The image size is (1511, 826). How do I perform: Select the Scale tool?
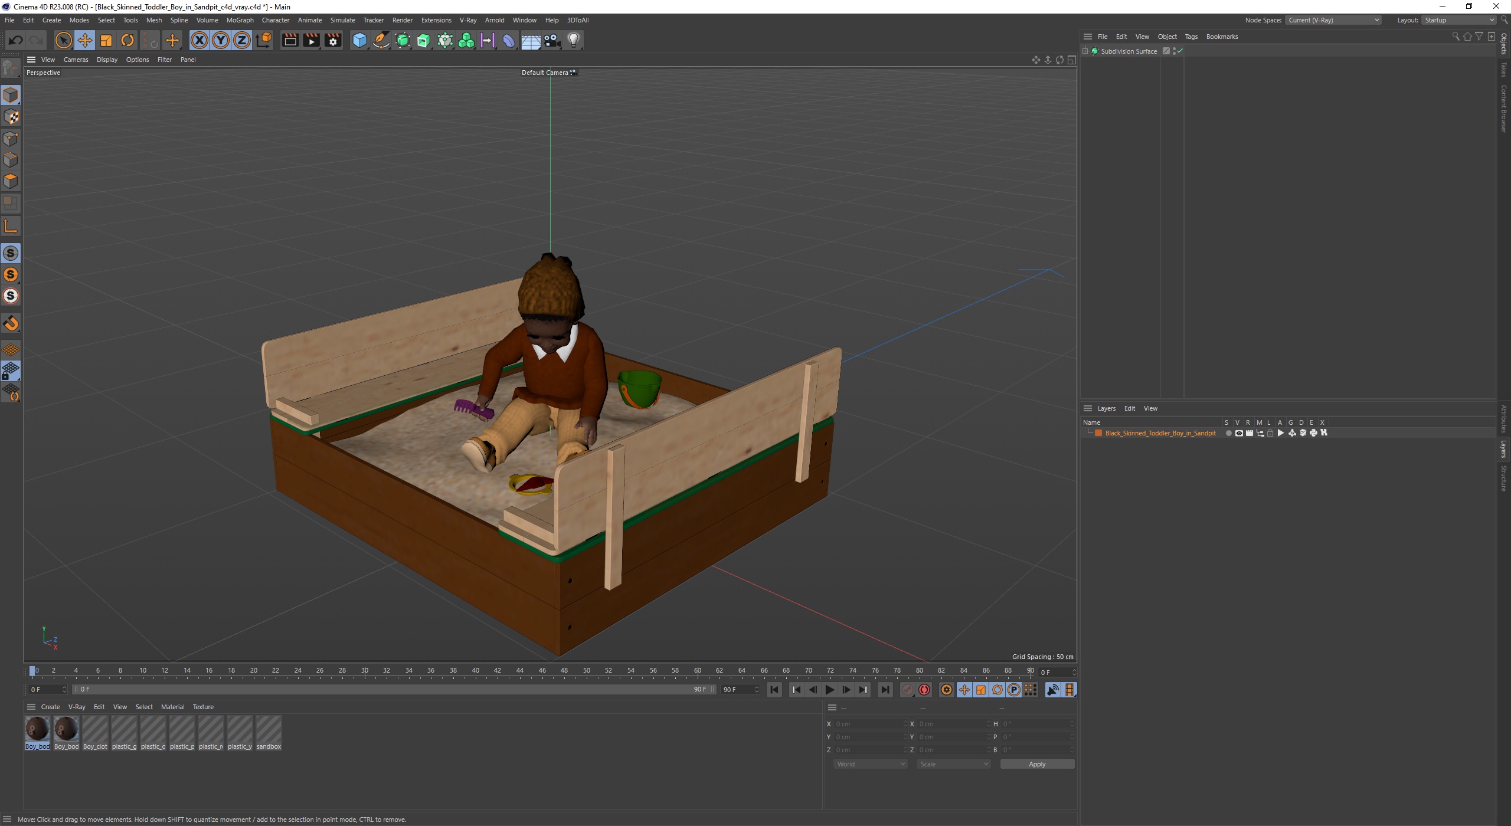(106, 40)
